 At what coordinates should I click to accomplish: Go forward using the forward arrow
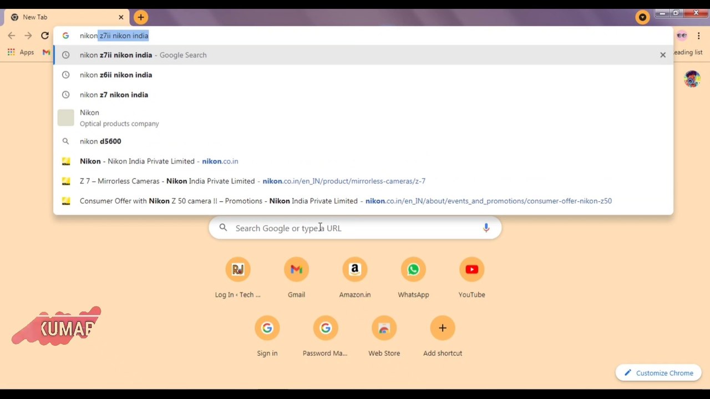tap(28, 35)
